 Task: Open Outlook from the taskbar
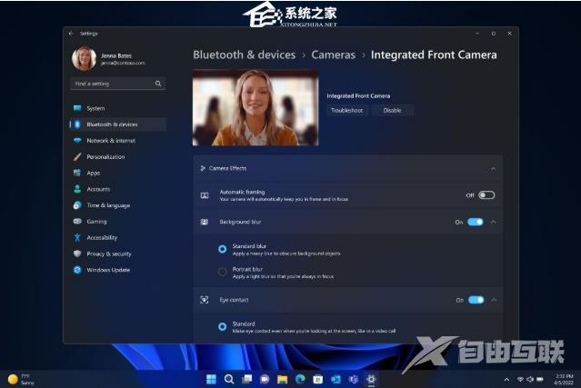click(x=336, y=379)
